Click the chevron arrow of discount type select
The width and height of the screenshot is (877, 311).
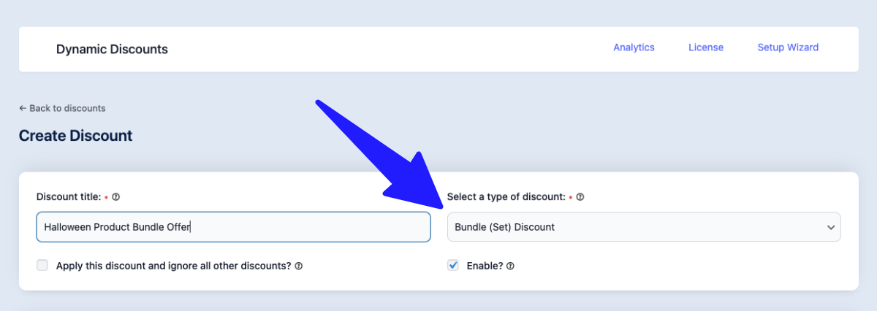(x=830, y=228)
